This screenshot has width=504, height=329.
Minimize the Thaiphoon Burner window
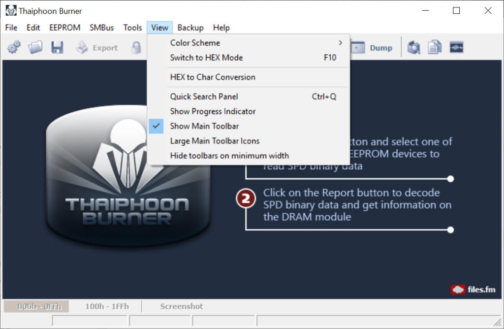[x=425, y=11]
